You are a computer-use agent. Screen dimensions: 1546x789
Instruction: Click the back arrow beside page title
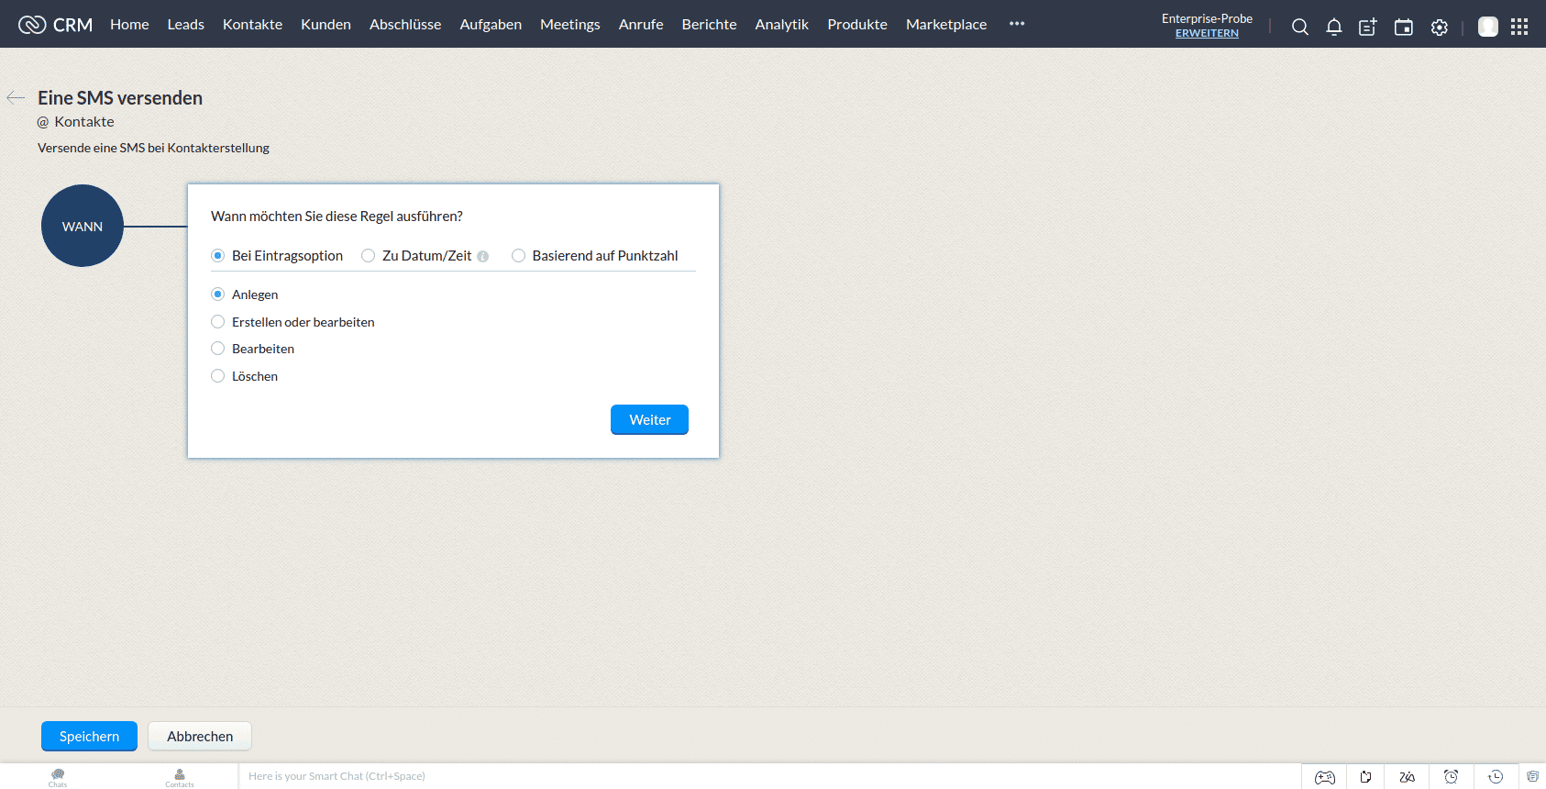point(16,97)
